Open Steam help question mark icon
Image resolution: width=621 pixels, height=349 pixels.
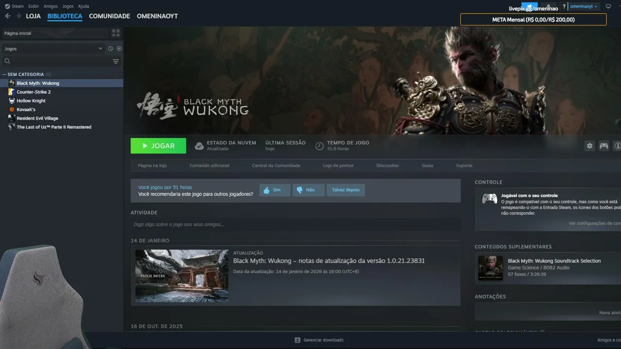coord(564,6)
